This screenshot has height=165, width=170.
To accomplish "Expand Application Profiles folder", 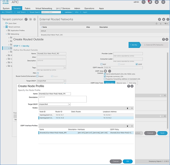I will pos(6,31).
